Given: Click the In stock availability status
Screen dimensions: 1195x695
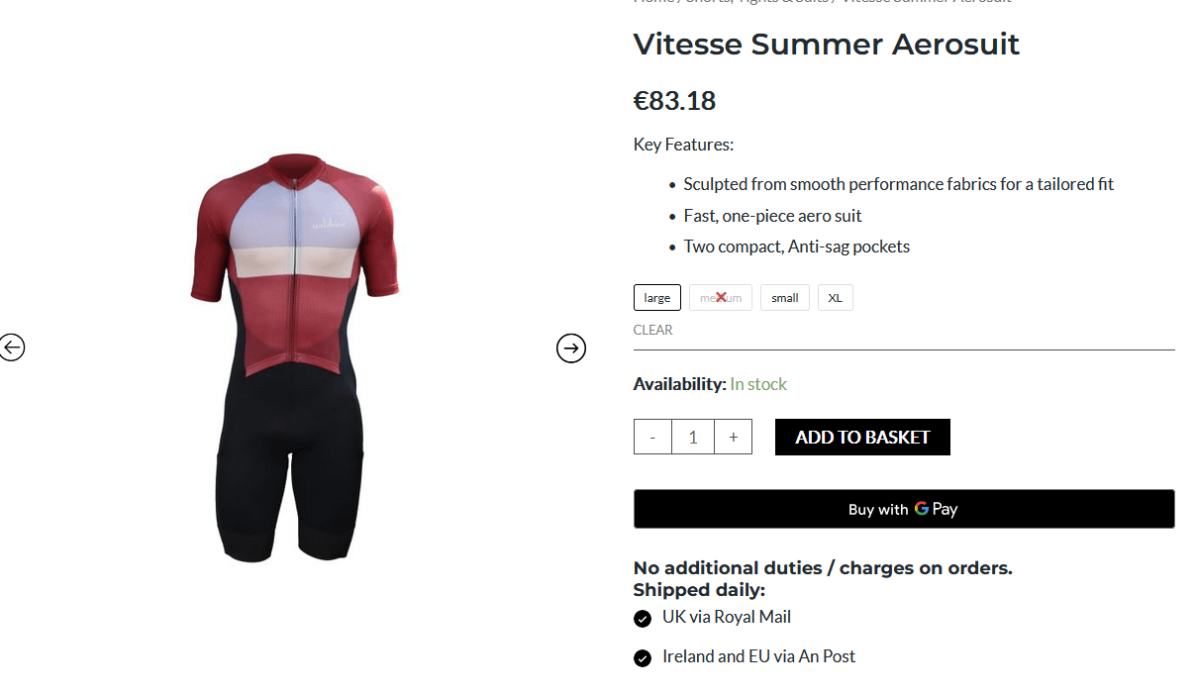Looking at the screenshot, I should pos(758,384).
